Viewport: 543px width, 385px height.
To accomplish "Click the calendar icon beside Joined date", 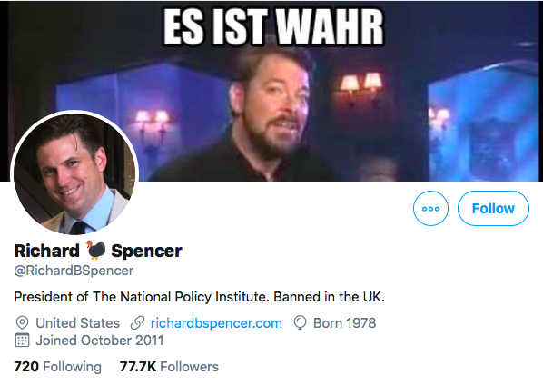I will [x=22, y=341].
